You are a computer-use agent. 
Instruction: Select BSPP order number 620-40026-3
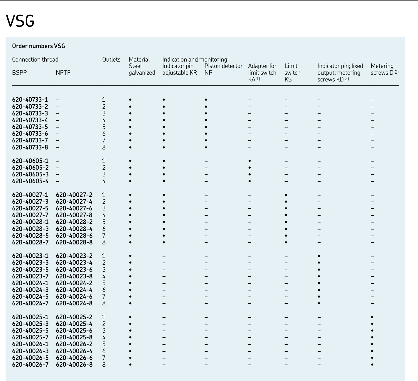point(30,351)
